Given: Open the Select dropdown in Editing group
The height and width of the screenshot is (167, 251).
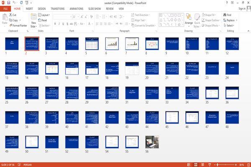Looking at the screenshot, I should coord(229,26).
